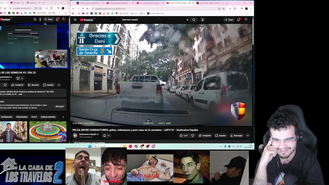Image resolution: width=329 pixels, height=185 pixels.
Task: Show hidden system tray icons chevron
Action: coord(221,146)
